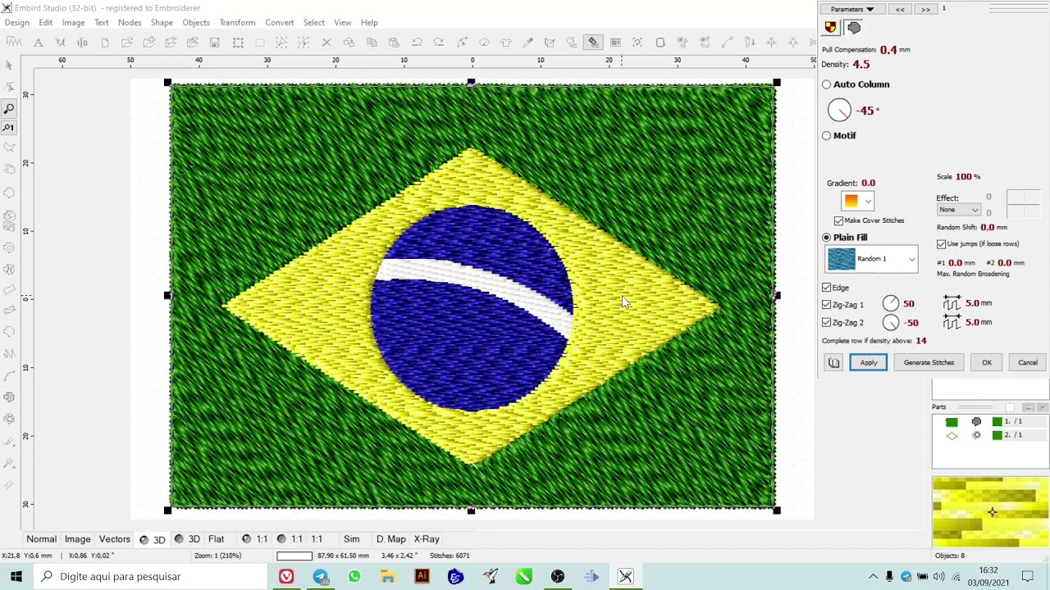The image size is (1050, 590).
Task: Click the Auto Column angle dial
Action: (x=839, y=111)
